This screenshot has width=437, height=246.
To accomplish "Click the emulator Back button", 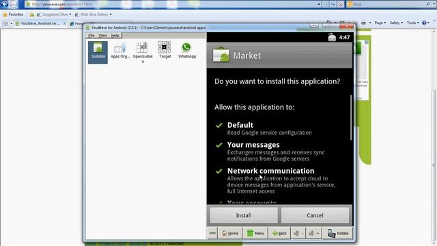I will 279,233.
